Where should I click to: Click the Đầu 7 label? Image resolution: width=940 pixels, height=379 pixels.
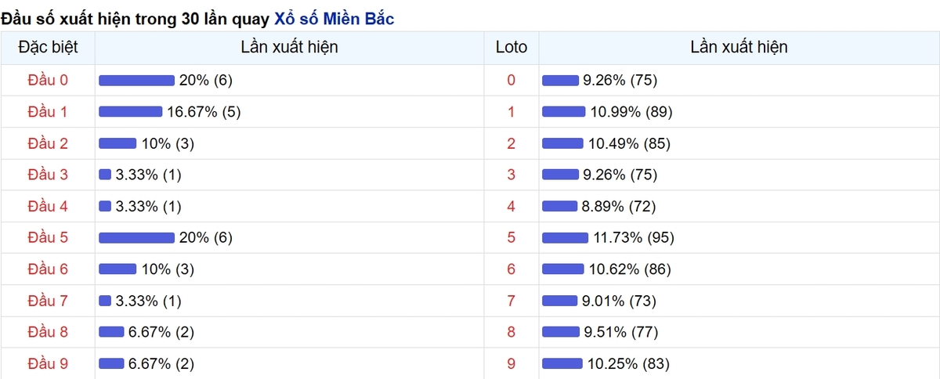[x=48, y=301]
